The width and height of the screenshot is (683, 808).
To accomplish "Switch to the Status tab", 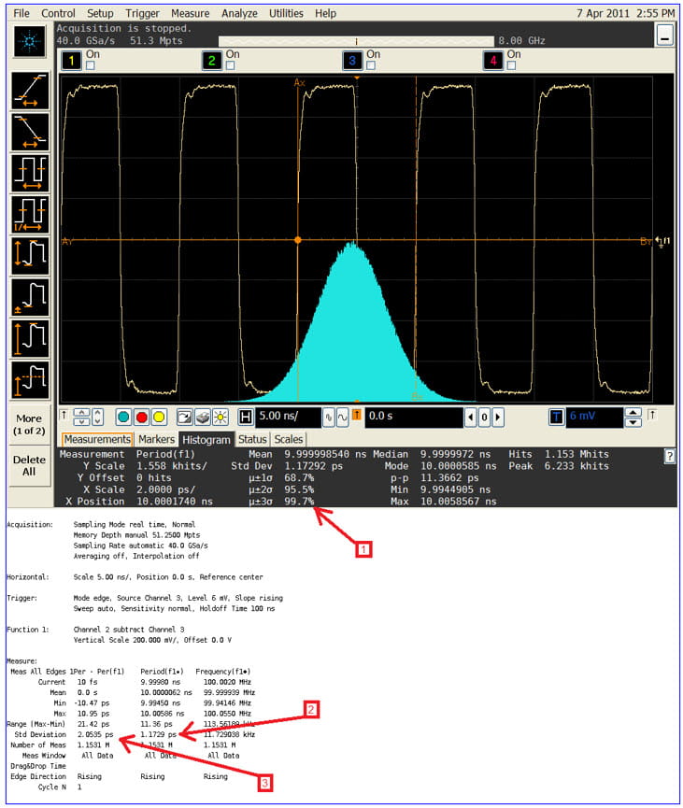I will tap(252, 440).
